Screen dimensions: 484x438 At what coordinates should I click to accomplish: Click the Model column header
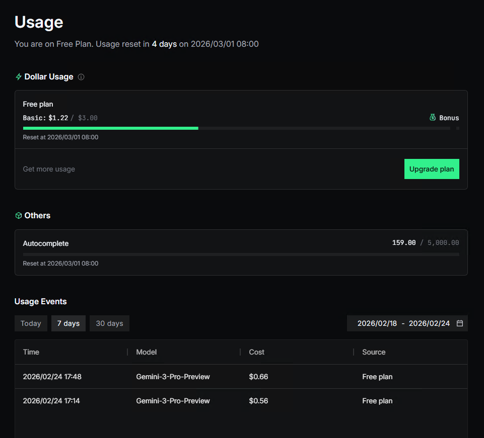[x=146, y=352]
